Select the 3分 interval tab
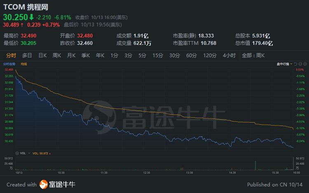Image resolution: width=309 pixels, height=193 pixels. (128, 56)
